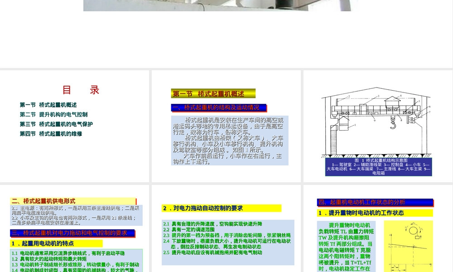
Task: Open the 第一节 桥式起重机概述 slide thumbnail
Action: tap(226, 126)
